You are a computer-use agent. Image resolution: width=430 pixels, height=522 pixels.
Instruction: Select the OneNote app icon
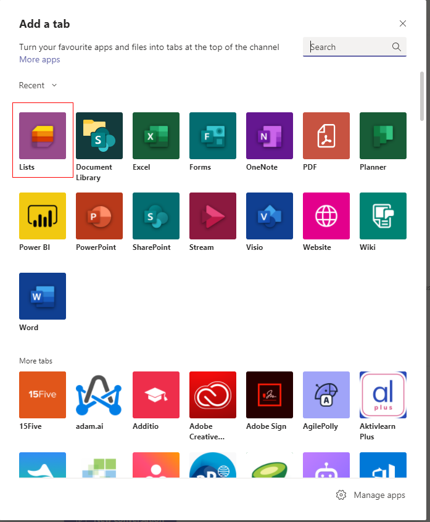point(270,136)
